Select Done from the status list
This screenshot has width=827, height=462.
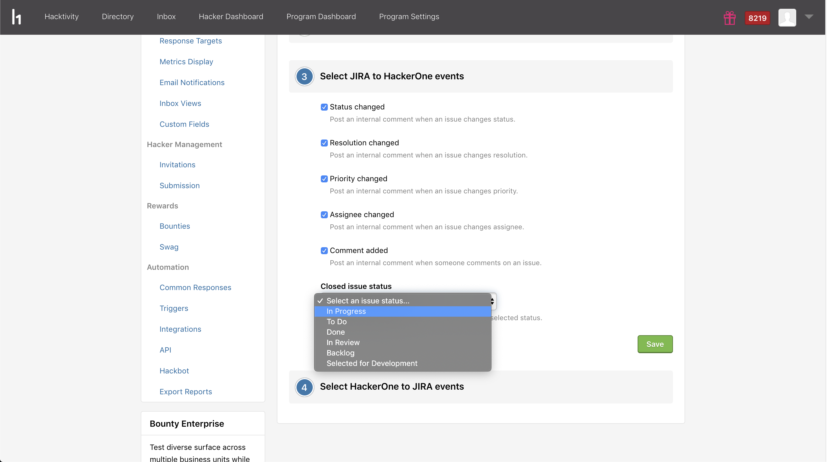click(x=336, y=332)
